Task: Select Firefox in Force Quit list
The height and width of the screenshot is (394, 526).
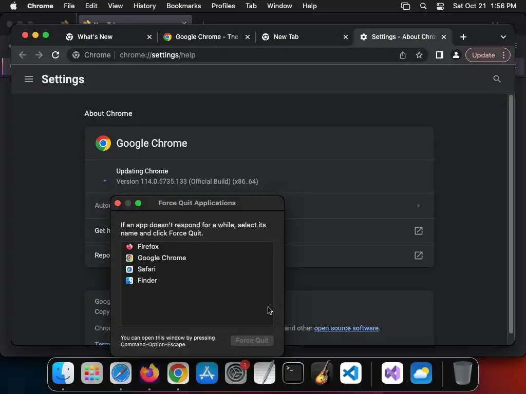Action: [197, 247]
